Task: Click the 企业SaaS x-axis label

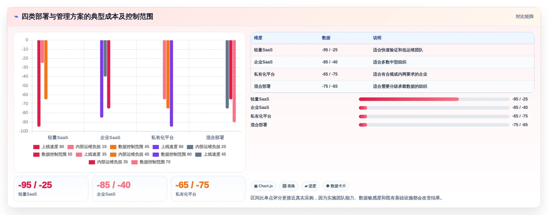Action: [x=110, y=138]
